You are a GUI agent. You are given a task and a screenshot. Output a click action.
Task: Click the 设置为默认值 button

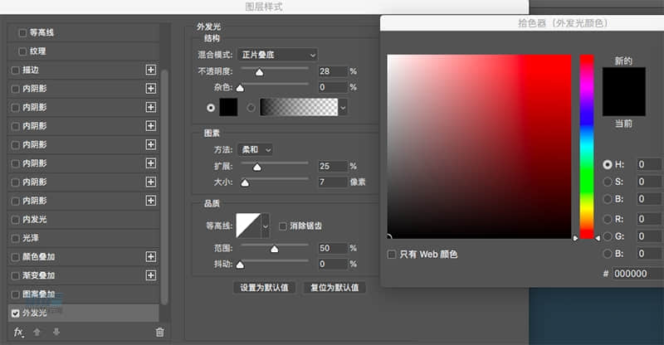pos(264,288)
